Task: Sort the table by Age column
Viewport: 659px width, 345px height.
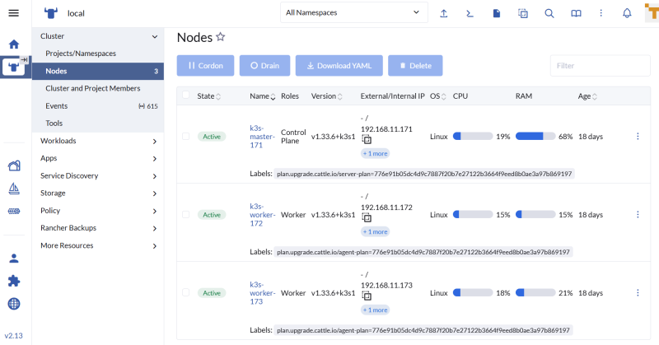Action: (587, 96)
